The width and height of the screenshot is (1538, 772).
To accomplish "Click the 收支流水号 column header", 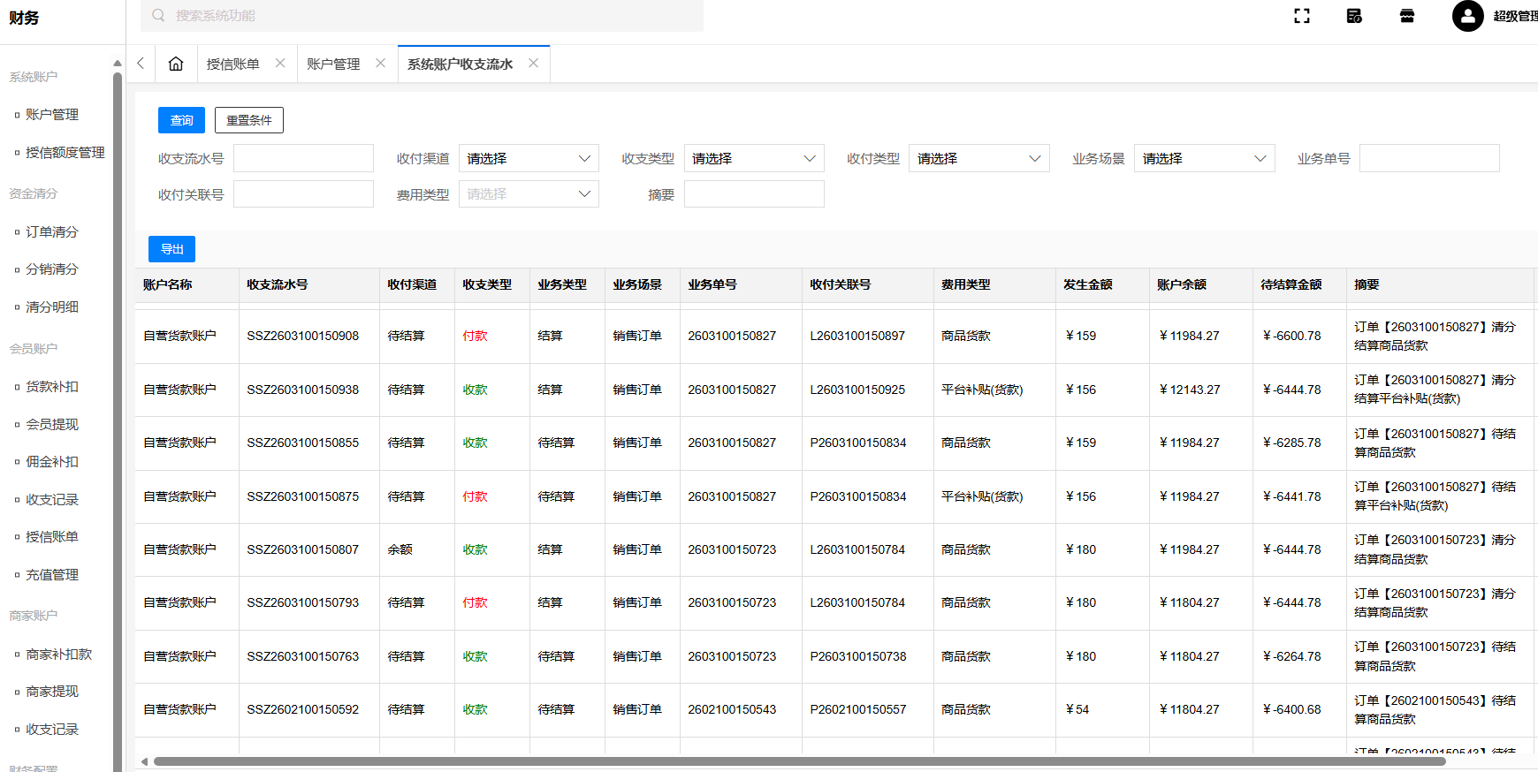I will [x=278, y=284].
